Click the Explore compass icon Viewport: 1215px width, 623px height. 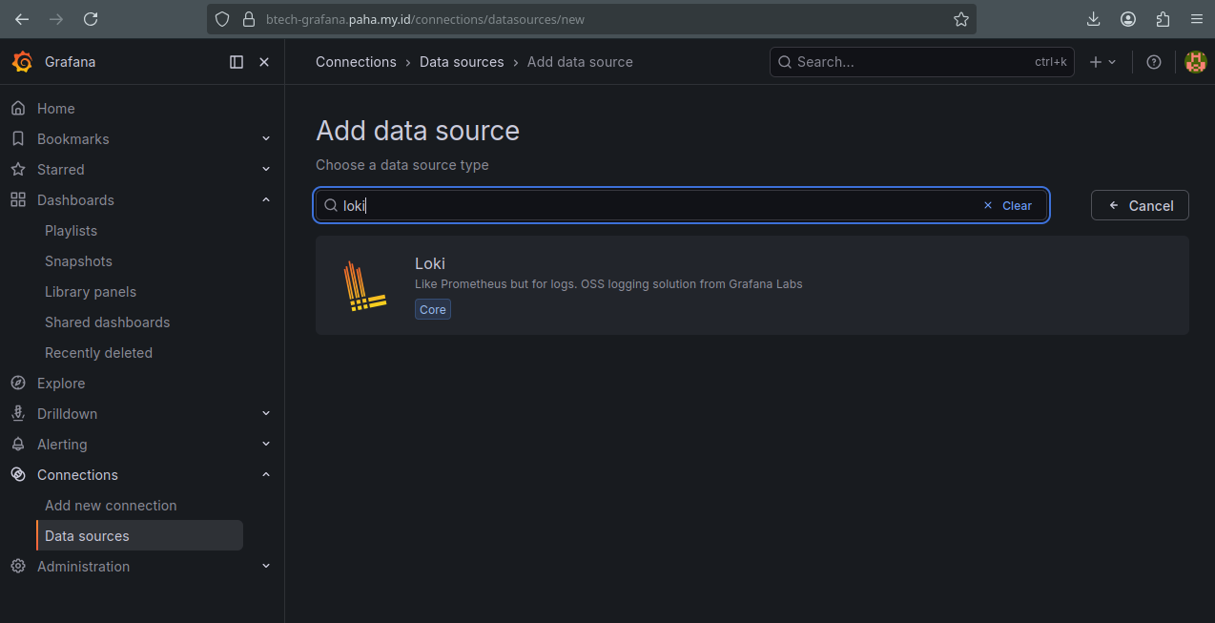coord(18,384)
